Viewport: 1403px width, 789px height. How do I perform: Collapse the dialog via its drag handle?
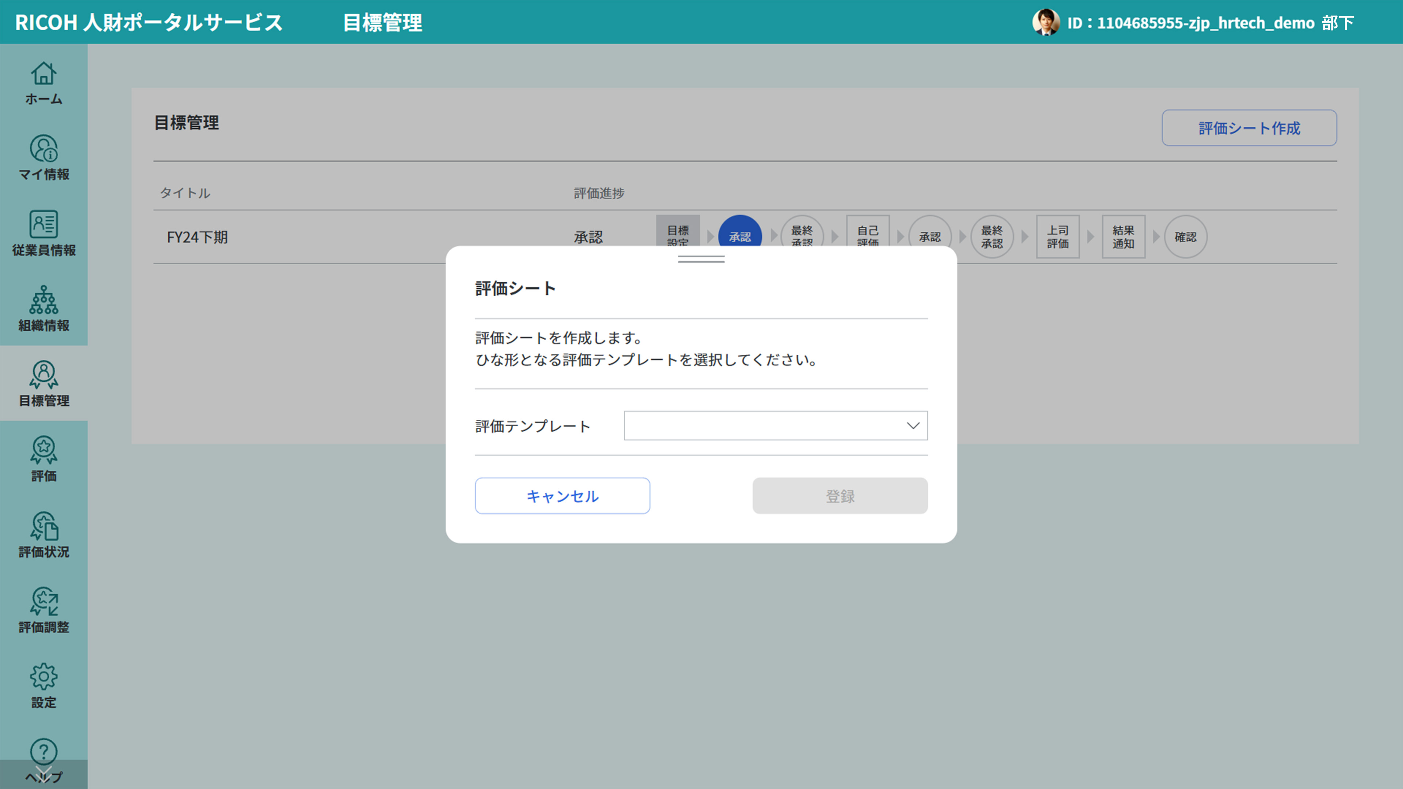pyautogui.click(x=701, y=260)
